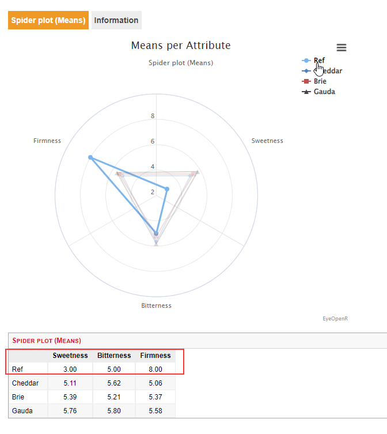Click the Sweetness column header in the table

click(x=70, y=356)
